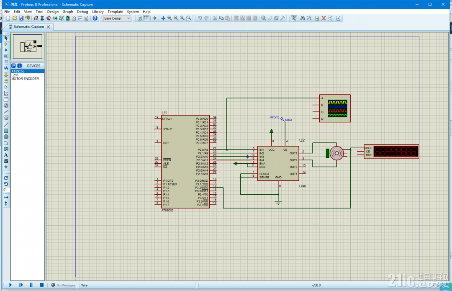Select the Selection Mode arrow tool
Image resolution: width=452 pixels, height=291 pixels.
pyautogui.click(x=6, y=38)
